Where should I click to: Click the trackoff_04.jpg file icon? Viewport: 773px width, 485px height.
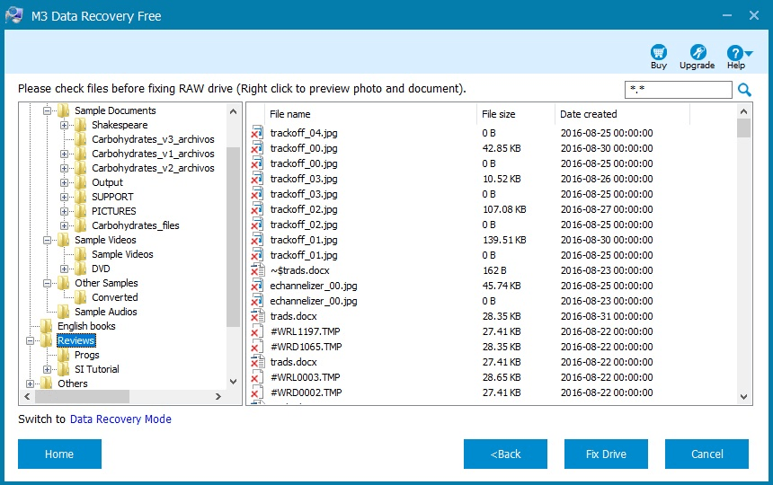click(x=257, y=133)
